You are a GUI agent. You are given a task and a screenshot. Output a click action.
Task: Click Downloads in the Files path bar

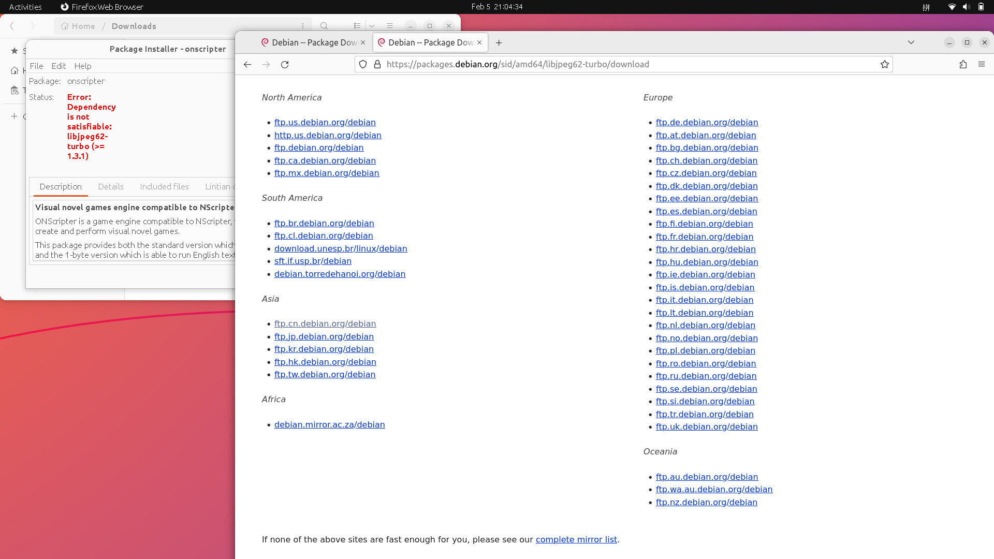[x=134, y=26]
